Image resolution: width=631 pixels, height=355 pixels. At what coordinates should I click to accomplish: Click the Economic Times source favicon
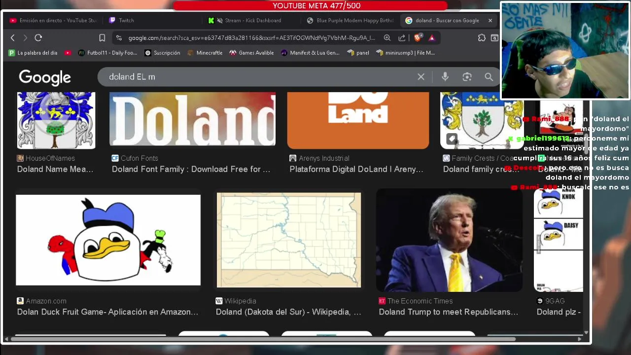[x=382, y=301]
